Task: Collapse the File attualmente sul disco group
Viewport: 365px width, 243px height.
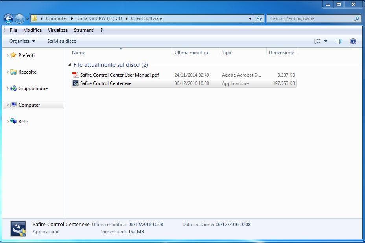Action: (70, 65)
